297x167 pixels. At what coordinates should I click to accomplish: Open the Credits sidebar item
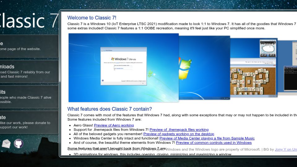(29, 97)
